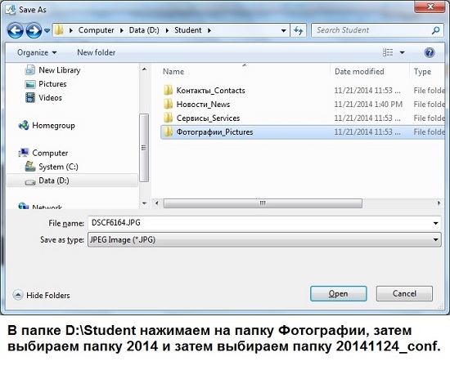Click the Open button

click(x=339, y=293)
